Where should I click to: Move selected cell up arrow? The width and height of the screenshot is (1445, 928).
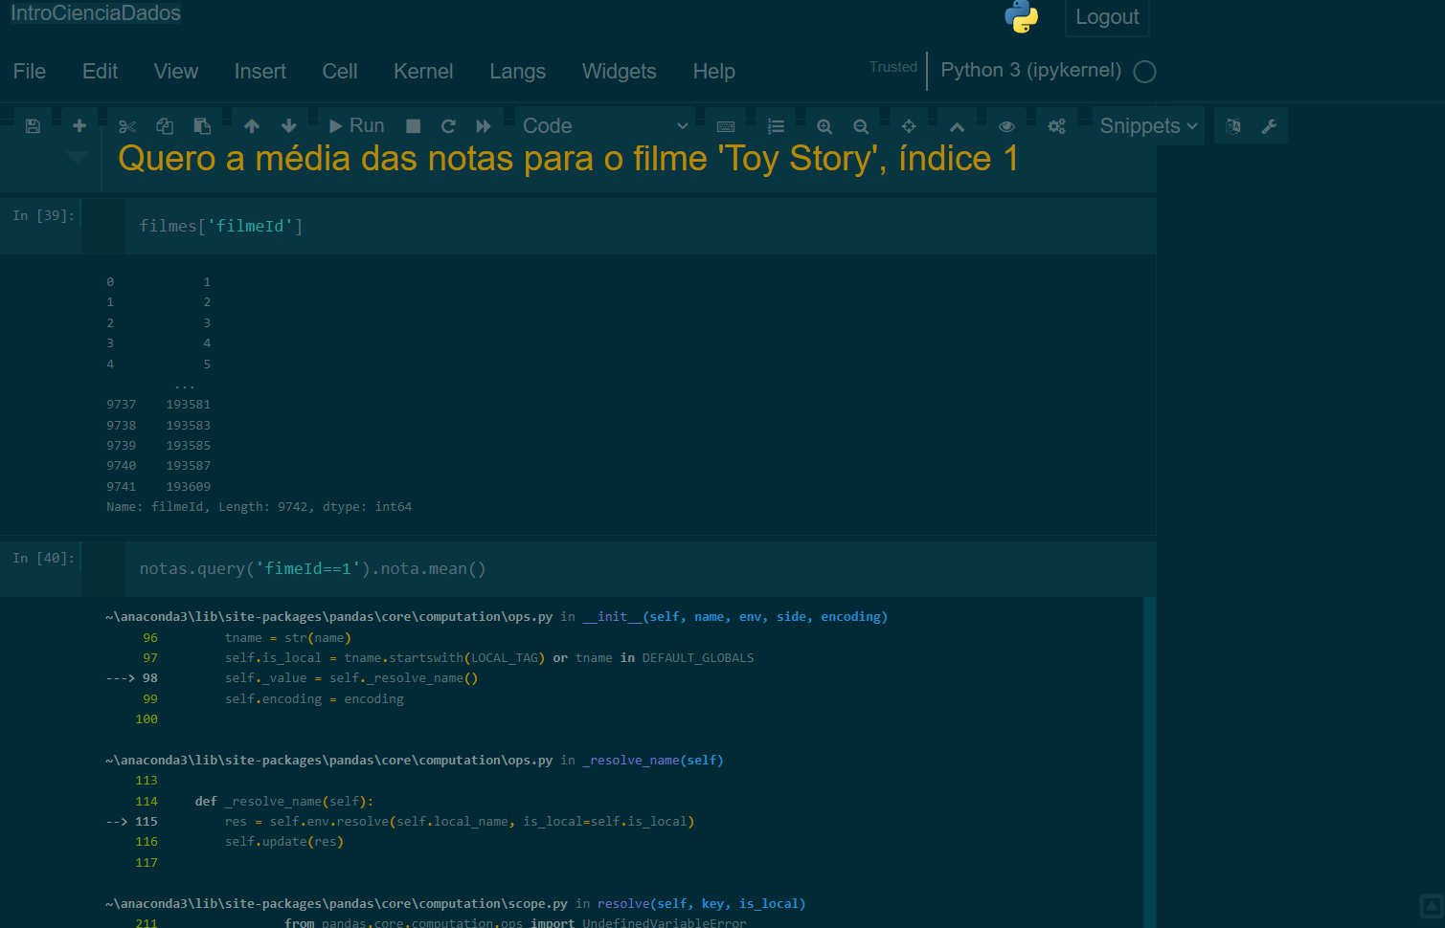(252, 126)
